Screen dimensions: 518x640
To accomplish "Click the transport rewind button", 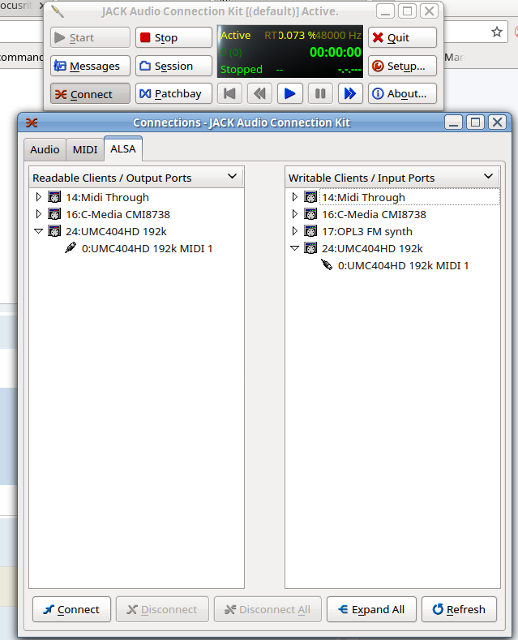I will [x=260, y=94].
